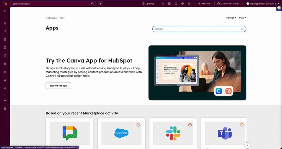Click certified badge on Slack card
The width and height of the screenshot is (282, 149).
190,125
